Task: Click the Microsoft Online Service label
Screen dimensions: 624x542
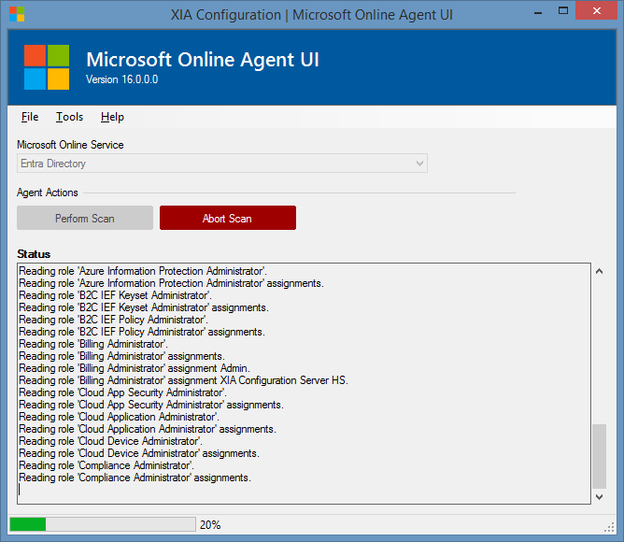Action: [70, 145]
